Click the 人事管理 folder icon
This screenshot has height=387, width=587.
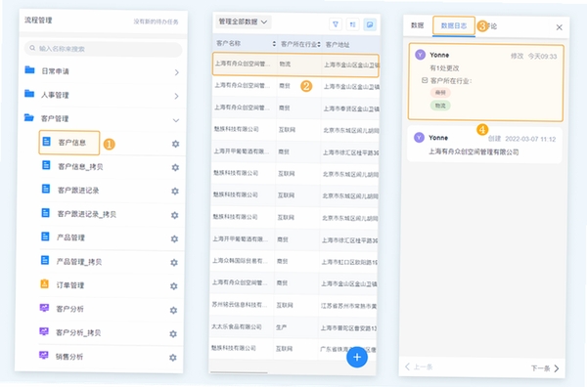click(29, 94)
